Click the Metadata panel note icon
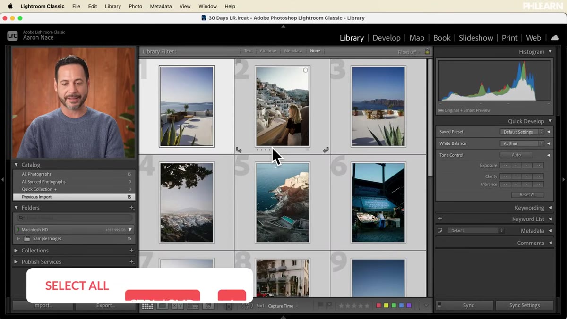 point(440,231)
